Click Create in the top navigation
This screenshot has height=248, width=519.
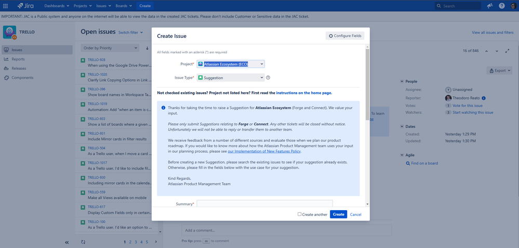[145, 6]
